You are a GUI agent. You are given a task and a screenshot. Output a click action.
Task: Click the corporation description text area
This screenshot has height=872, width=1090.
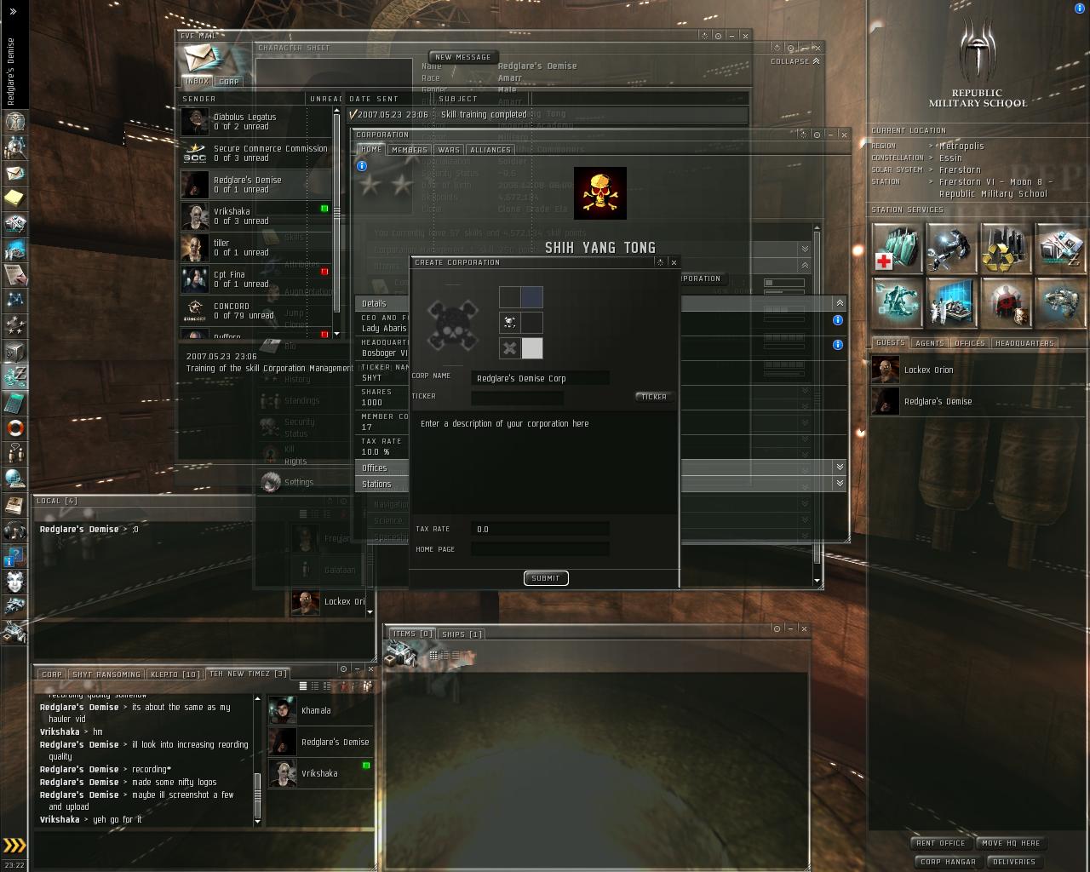[x=546, y=464]
